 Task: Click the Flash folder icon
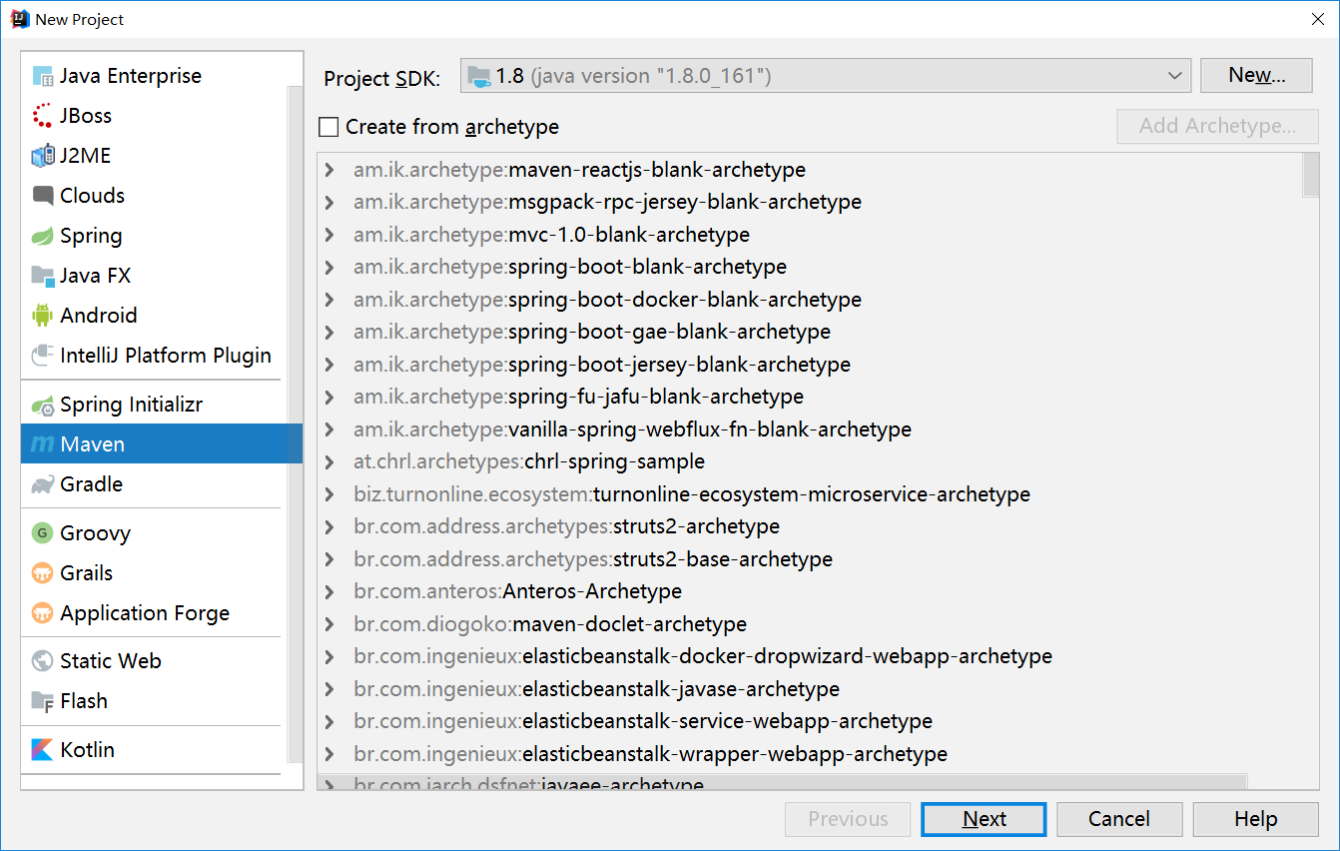43,701
